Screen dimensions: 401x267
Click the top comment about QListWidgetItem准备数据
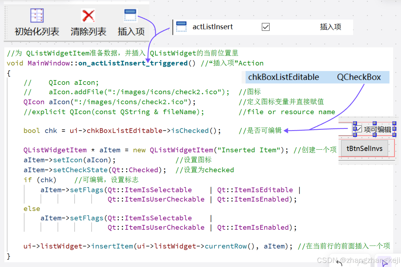click(123, 53)
